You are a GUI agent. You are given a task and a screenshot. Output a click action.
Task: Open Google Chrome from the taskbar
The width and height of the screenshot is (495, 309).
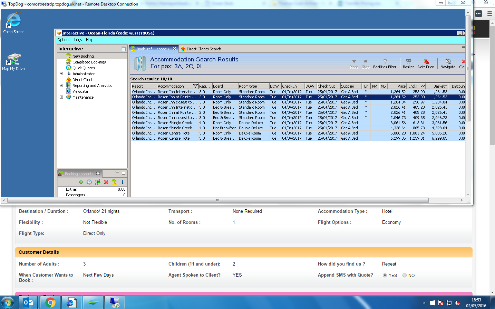pyautogui.click(x=50, y=302)
